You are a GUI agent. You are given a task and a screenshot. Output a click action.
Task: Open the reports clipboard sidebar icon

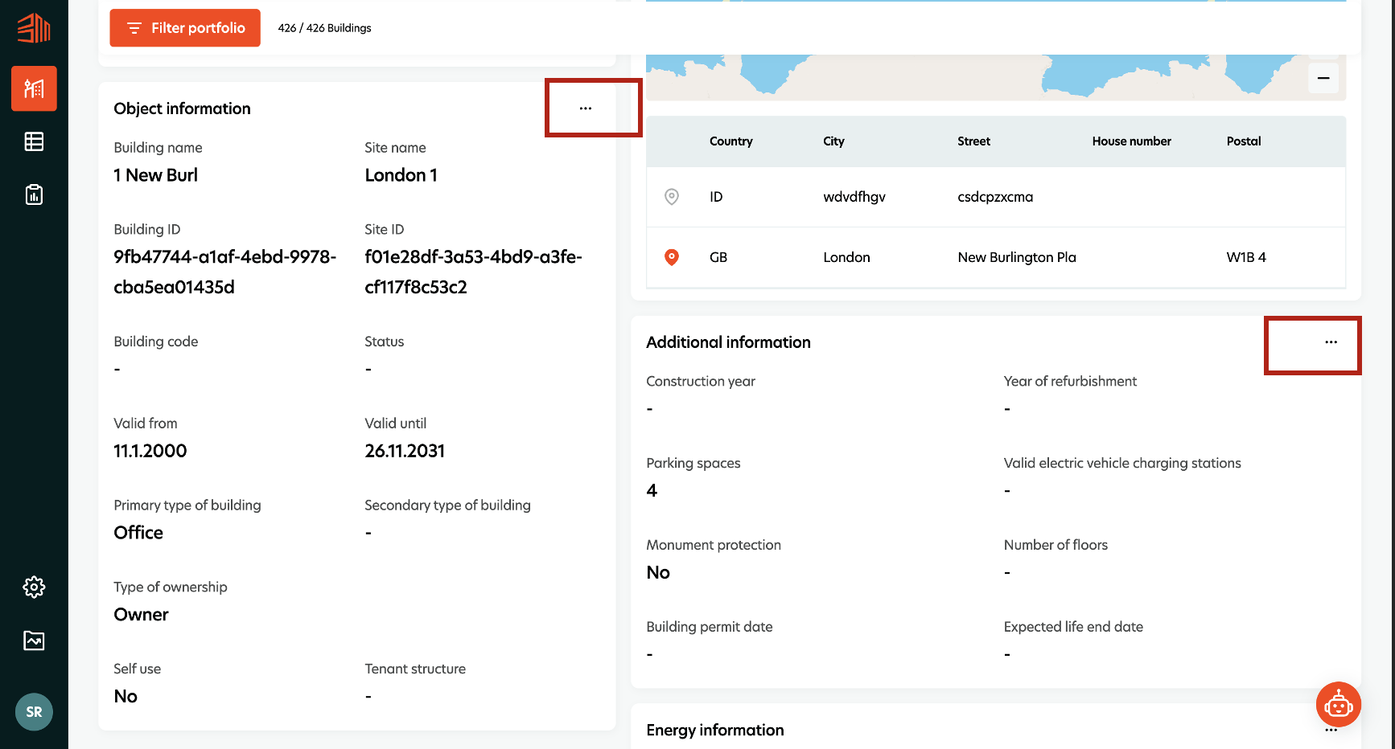(34, 194)
